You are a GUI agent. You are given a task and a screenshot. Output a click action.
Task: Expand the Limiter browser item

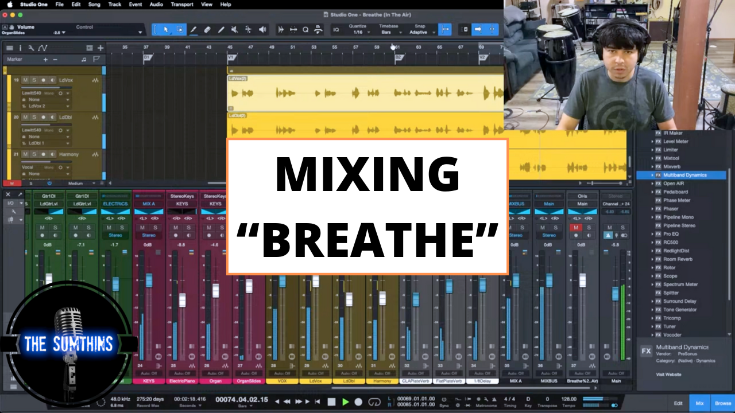tap(652, 150)
